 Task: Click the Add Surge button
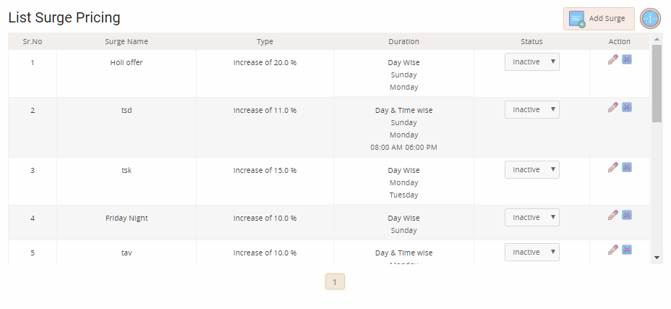tap(599, 19)
